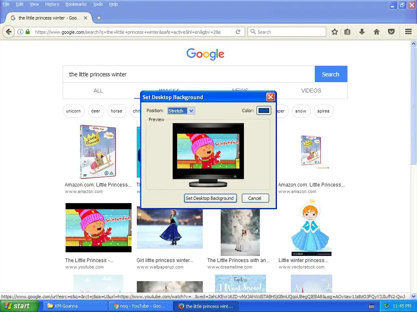Open Little Princess DVD thumbnail on left

point(98,152)
